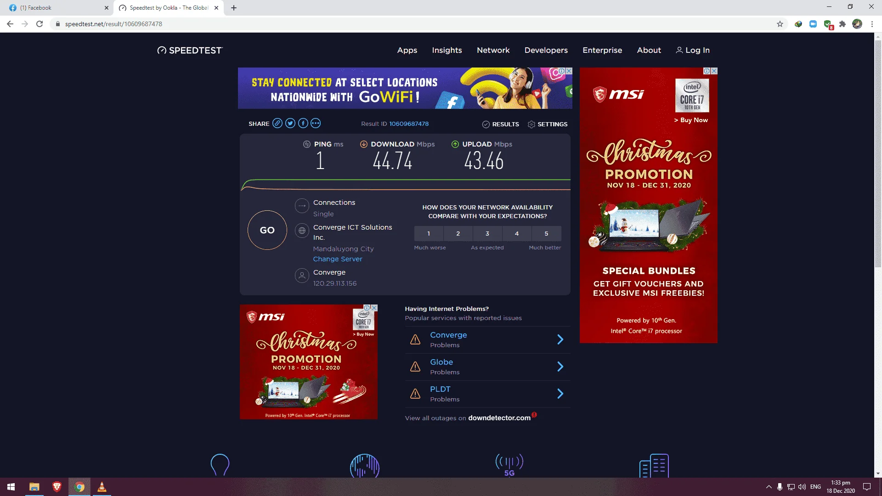Start a new test with GO
The width and height of the screenshot is (882, 496).
click(267, 230)
